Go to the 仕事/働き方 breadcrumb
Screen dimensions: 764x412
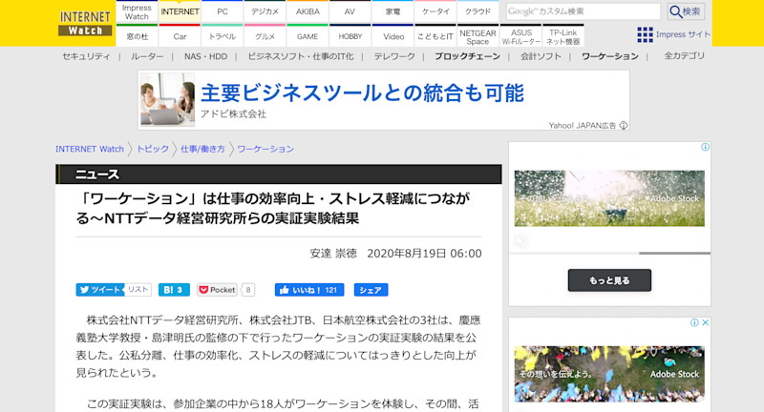(202, 149)
